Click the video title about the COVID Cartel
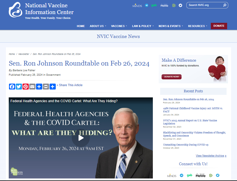This screenshot has width=237, height=181. click(64, 101)
